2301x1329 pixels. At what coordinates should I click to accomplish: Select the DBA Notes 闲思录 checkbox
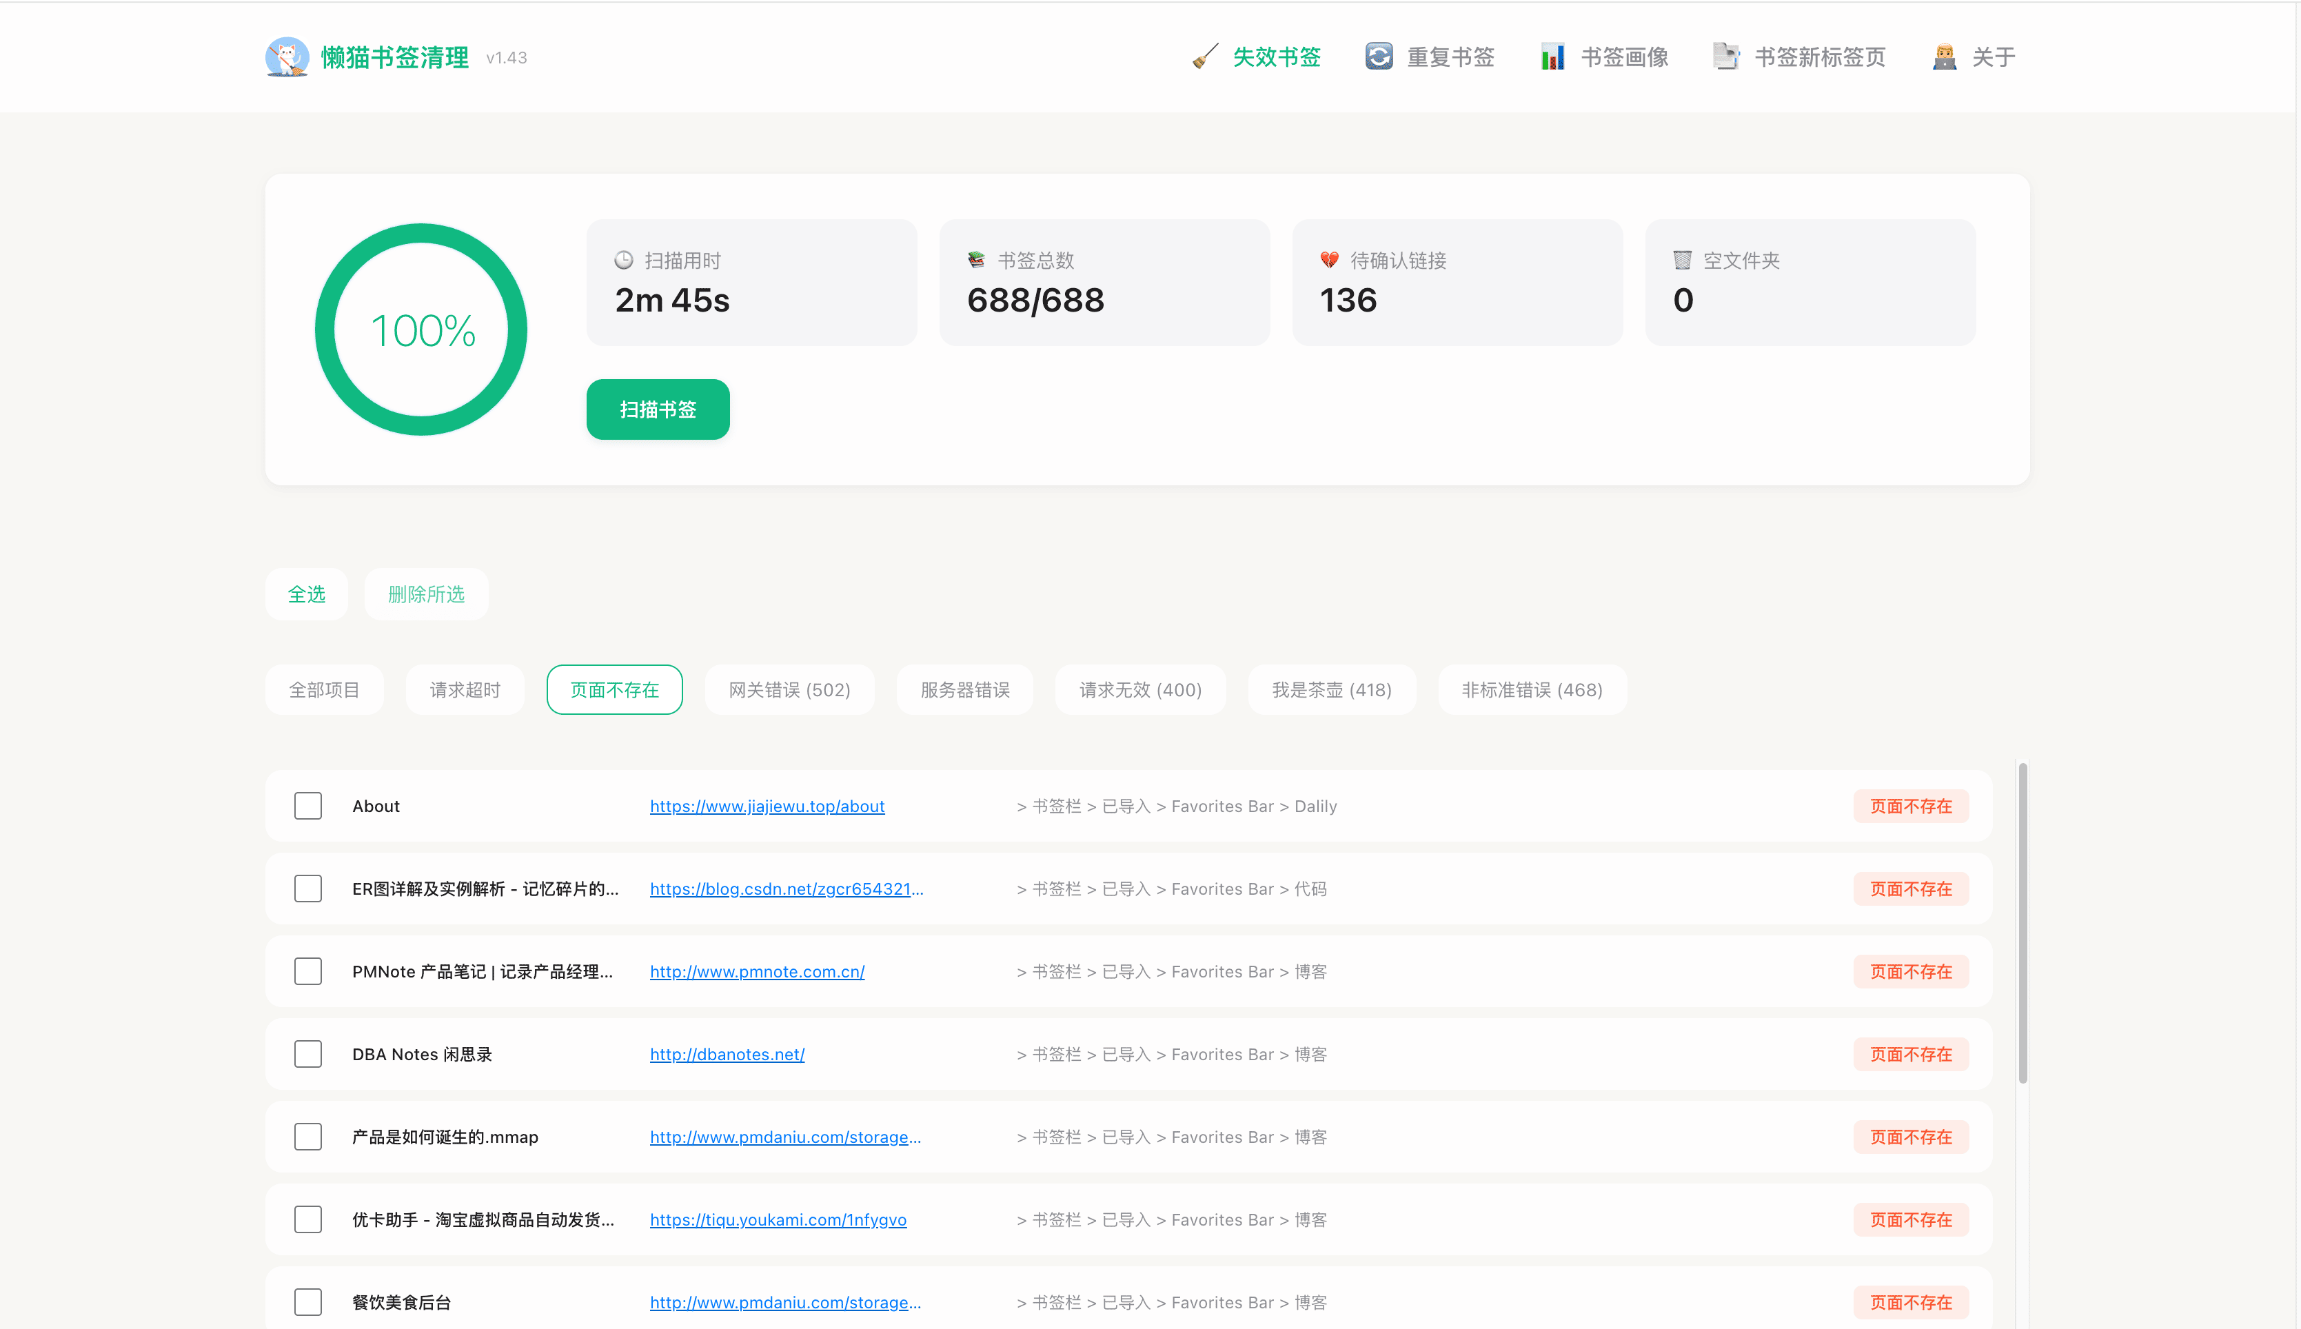(x=307, y=1053)
